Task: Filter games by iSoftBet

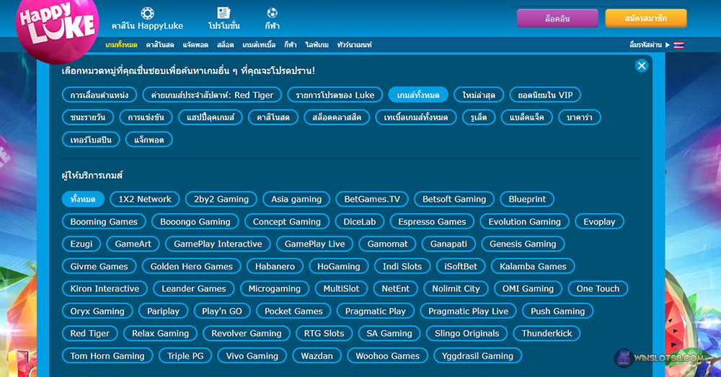Action: click(460, 266)
